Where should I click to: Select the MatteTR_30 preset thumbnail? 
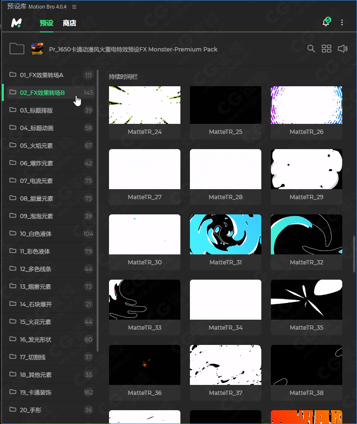pos(145,234)
